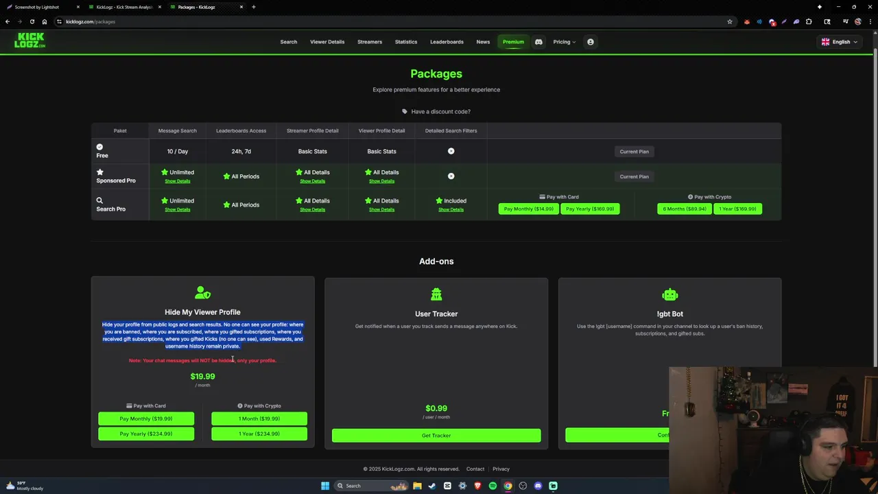Open Spotify from the taskbar
Image resolution: width=878 pixels, height=494 pixels.
(493, 486)
